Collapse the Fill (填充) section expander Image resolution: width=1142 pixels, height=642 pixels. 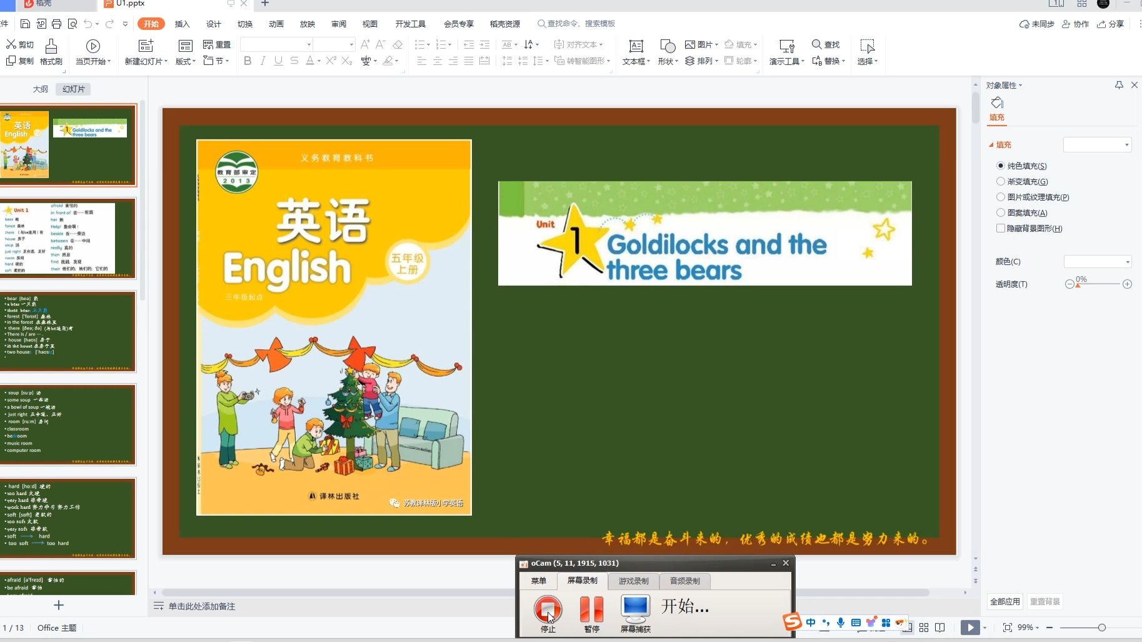pyautogui.click(x=991, y=144)
